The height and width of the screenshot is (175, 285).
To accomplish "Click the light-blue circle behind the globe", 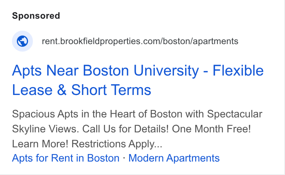I will click(22, 41).
